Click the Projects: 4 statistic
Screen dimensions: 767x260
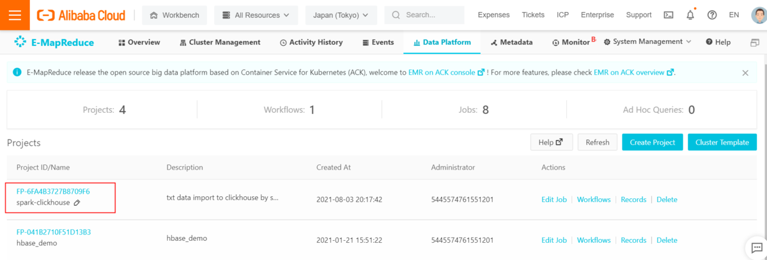tap(104, 110)
